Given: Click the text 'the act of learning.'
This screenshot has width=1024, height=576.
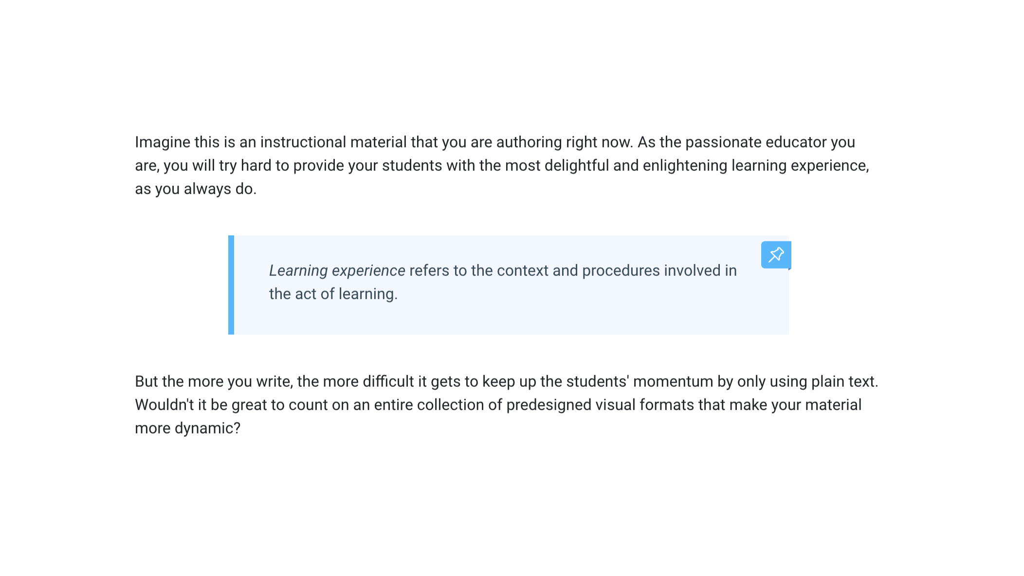Looking at the screenshot, I should click(x=333, y=294).
